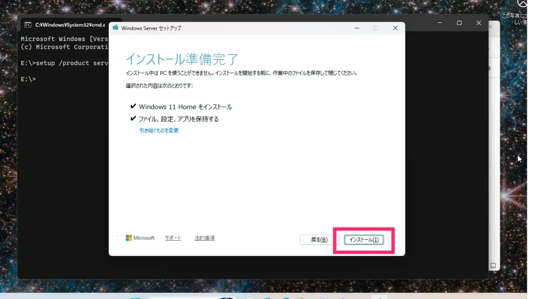Viewport: 533px width, 299px height.
Task: Select the cmd.exe tab title
Action: (x=70, y=25)
